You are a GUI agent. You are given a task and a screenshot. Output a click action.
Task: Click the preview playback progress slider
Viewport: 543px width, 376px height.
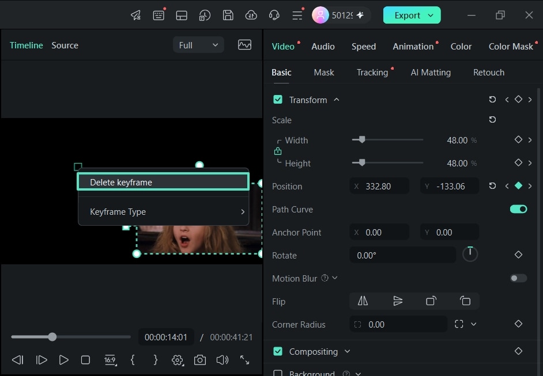[71, 337]
